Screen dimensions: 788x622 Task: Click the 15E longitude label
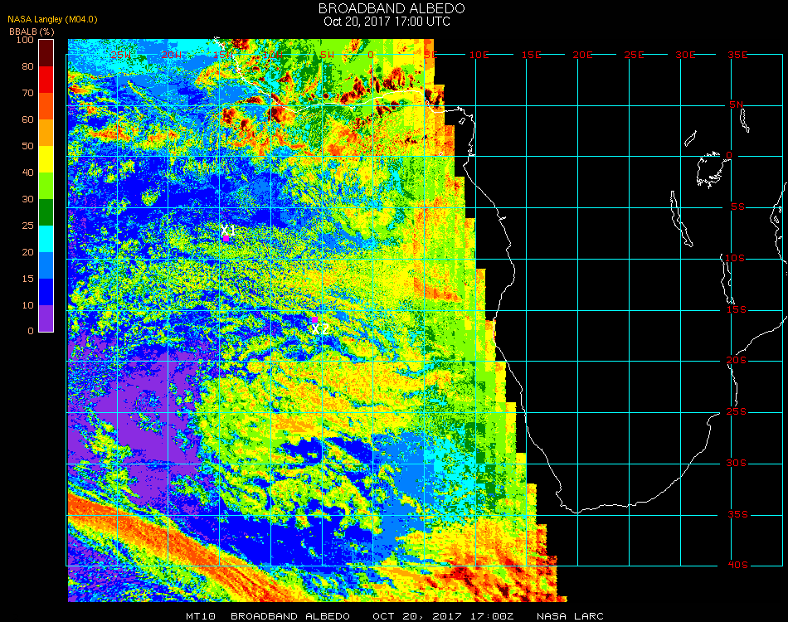[531, 55]
